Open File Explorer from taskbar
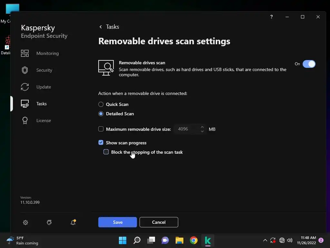The height and width of the screenshot is (248, 330). point(180,240)
